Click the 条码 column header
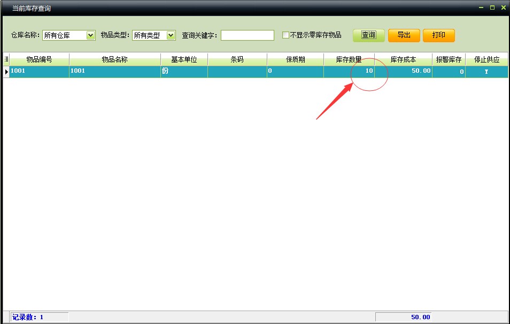 (237, 59)
